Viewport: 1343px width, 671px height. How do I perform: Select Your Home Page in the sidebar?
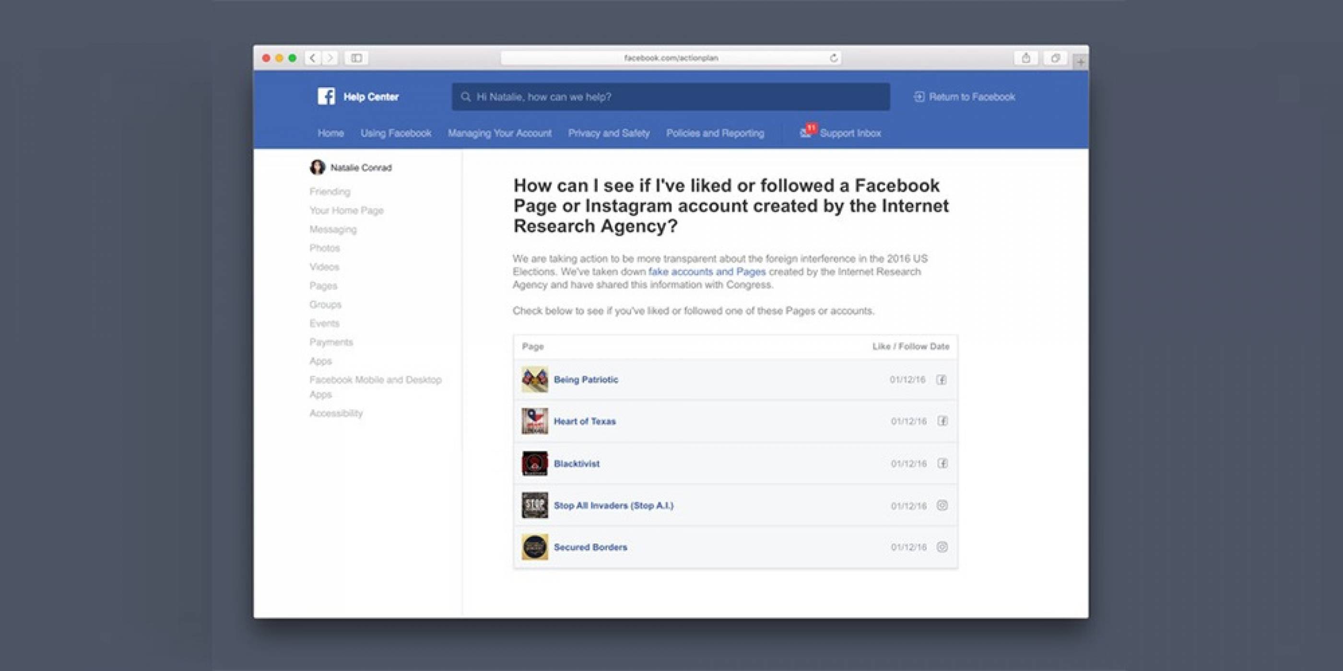[x=346, y=210]
